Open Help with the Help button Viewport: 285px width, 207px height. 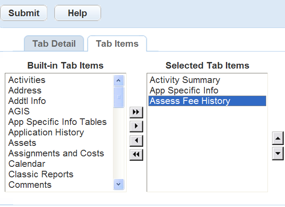77,13
